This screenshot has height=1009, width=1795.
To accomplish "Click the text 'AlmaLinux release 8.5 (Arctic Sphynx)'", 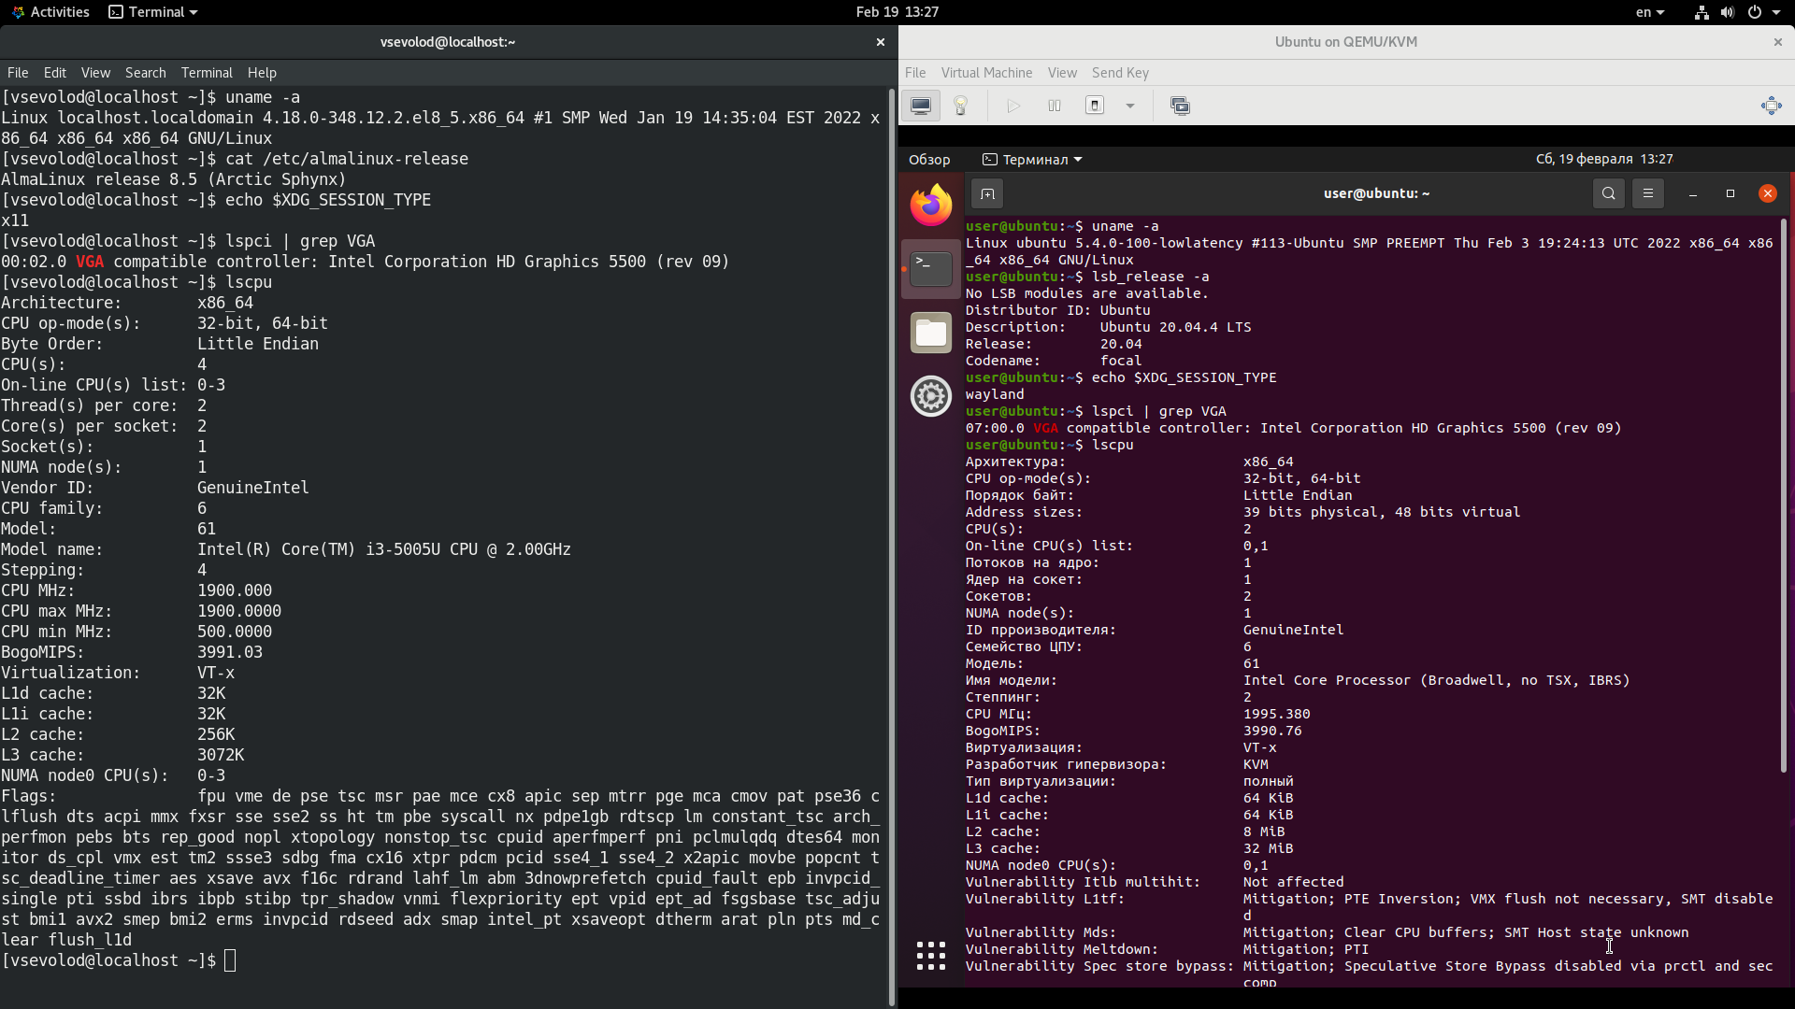I will point(174,179).
